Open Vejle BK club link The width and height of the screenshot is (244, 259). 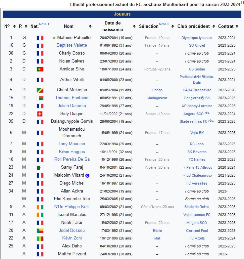coord(197,133)
